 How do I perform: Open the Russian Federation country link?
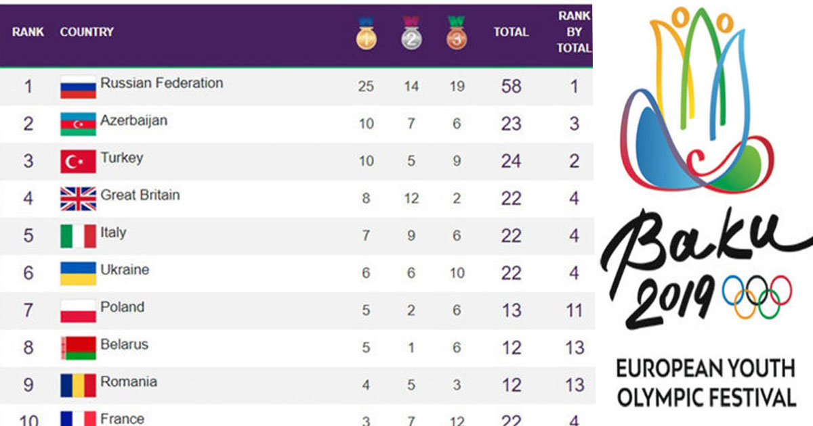161,83
